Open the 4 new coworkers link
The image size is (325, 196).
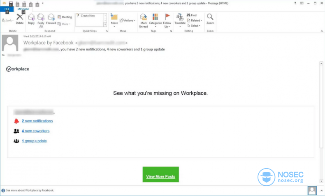coord(36,131)
